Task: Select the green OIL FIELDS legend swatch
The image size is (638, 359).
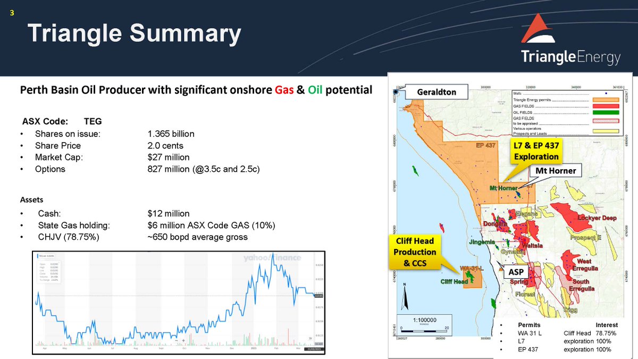Action: [607, 112]
